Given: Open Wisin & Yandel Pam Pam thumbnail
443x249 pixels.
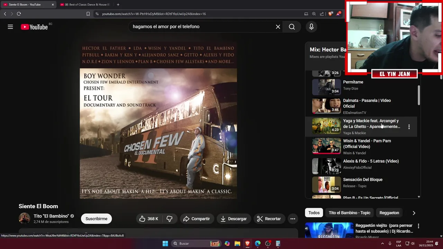Looking at the screenshot, I should tap(326, 146).
